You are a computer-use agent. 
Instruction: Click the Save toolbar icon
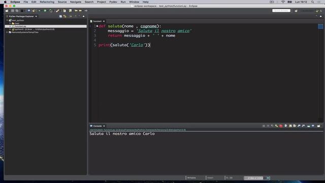pos(13,11)
